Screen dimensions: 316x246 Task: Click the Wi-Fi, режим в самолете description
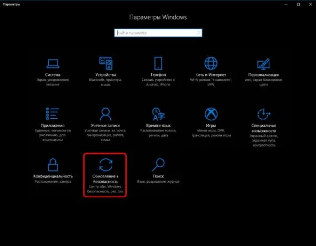[211, 82]
